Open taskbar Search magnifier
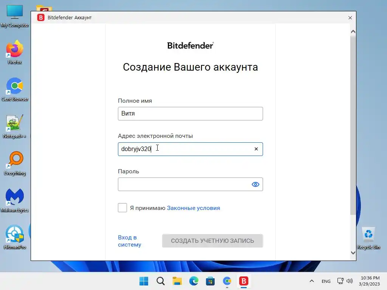This screenshot has width=387, height=290. coord(160,281)
